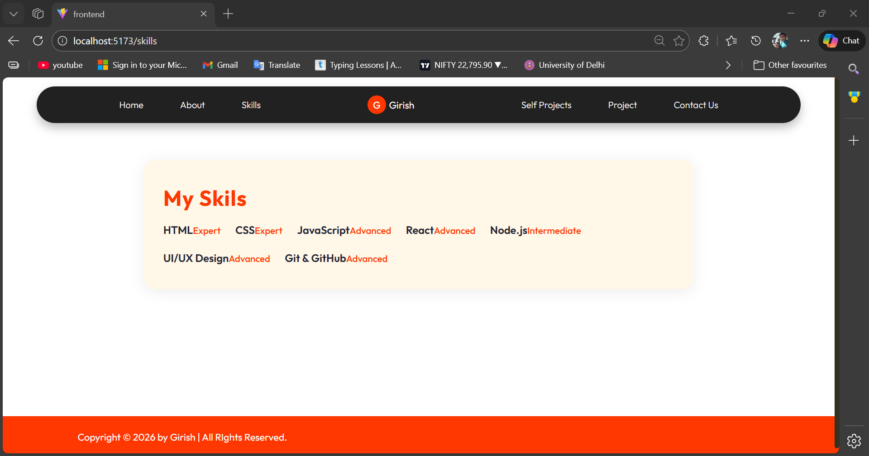Expand the tab search dropdown chevron
Screen dimensions: 869x456
14,14
